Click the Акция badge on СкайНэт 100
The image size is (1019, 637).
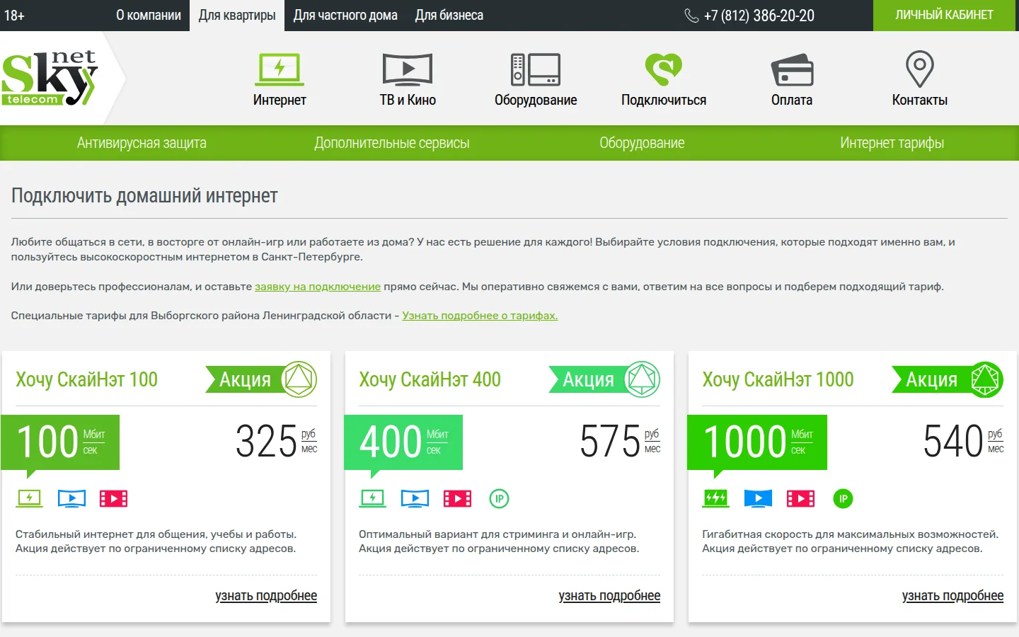coord(261,380)
